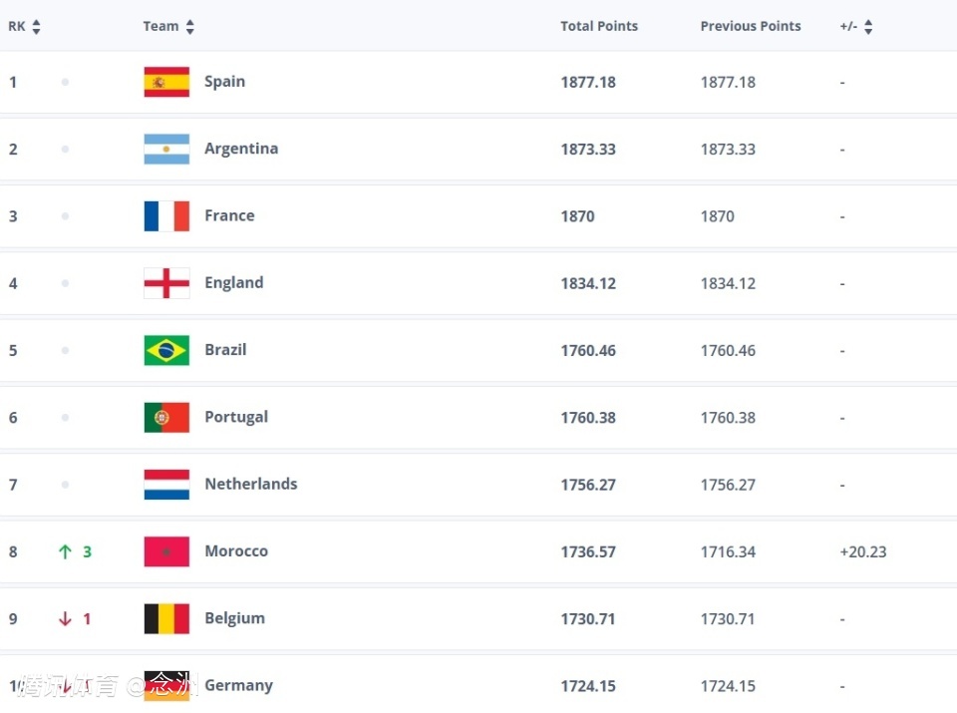This screenshot has width=957, height=713.
Task: Click the Previous Points column header
Action: pyautogui.click(x=751, y=27)
